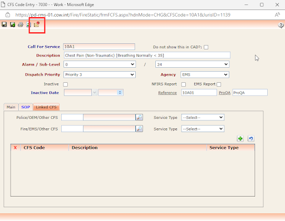The image size is (285, 221).
Task: Switch to the SOP tab
Action: click(26, 107)
